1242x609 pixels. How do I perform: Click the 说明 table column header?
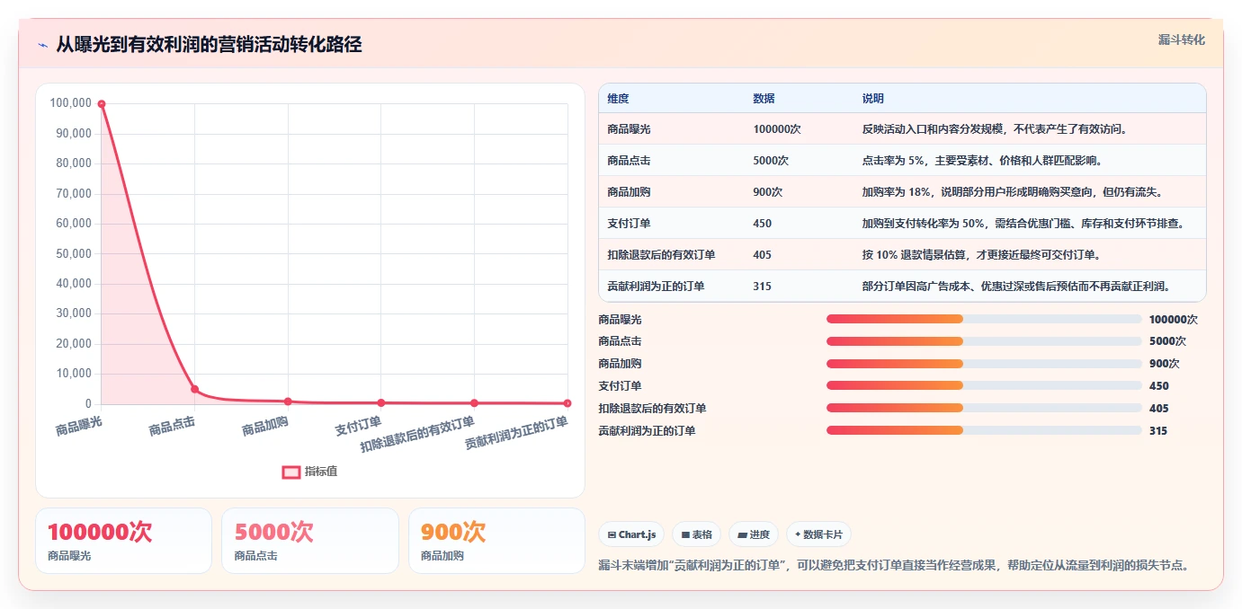coord(1030,98)
